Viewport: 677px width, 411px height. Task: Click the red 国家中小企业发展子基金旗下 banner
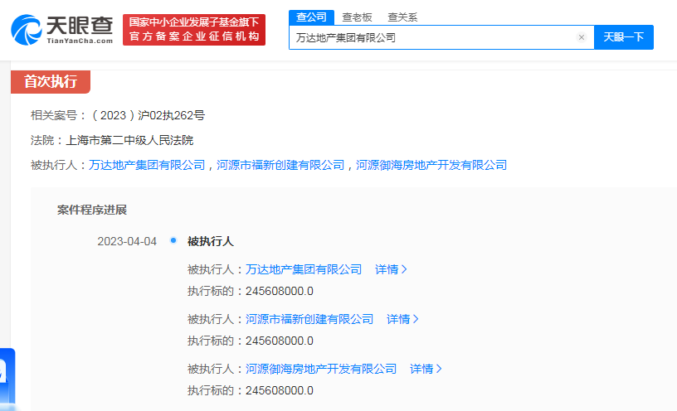194,30
